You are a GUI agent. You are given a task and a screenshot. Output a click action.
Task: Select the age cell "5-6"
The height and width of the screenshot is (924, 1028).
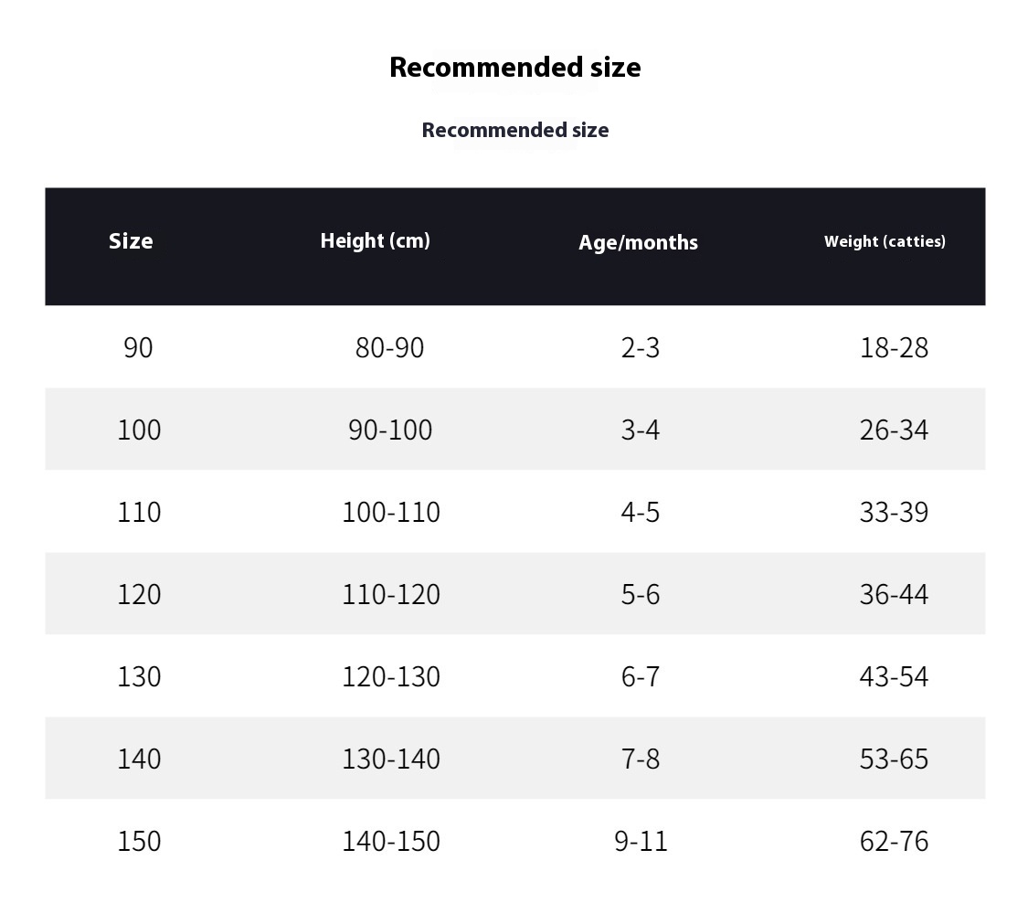pos(640,594)
